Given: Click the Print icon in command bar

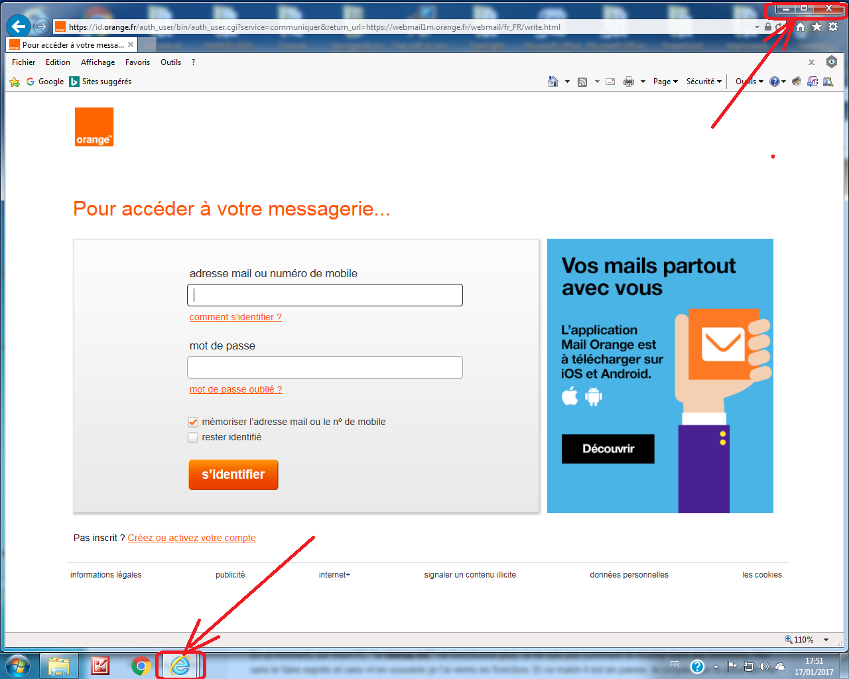Looking at the screenshot, I should pyautogui.click(x=629, y=82).
